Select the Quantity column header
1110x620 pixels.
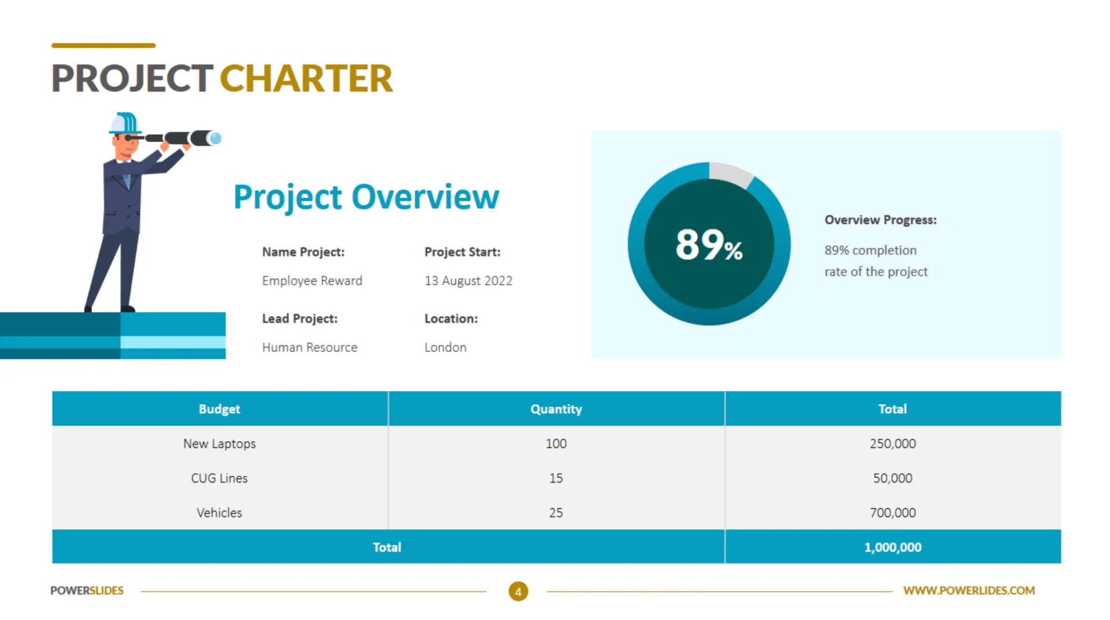coord(556,409)
